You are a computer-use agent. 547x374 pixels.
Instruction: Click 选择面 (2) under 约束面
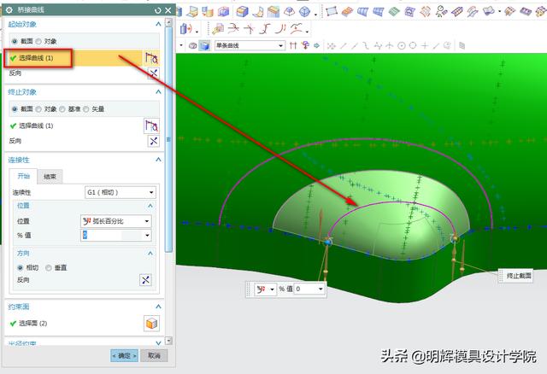(x=32, y=323)
